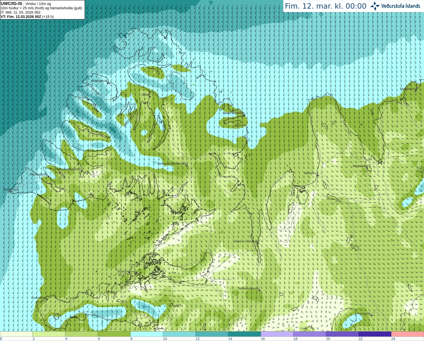Select the 0–2 m/s pale yellow legend swatch

pos(16,334)
